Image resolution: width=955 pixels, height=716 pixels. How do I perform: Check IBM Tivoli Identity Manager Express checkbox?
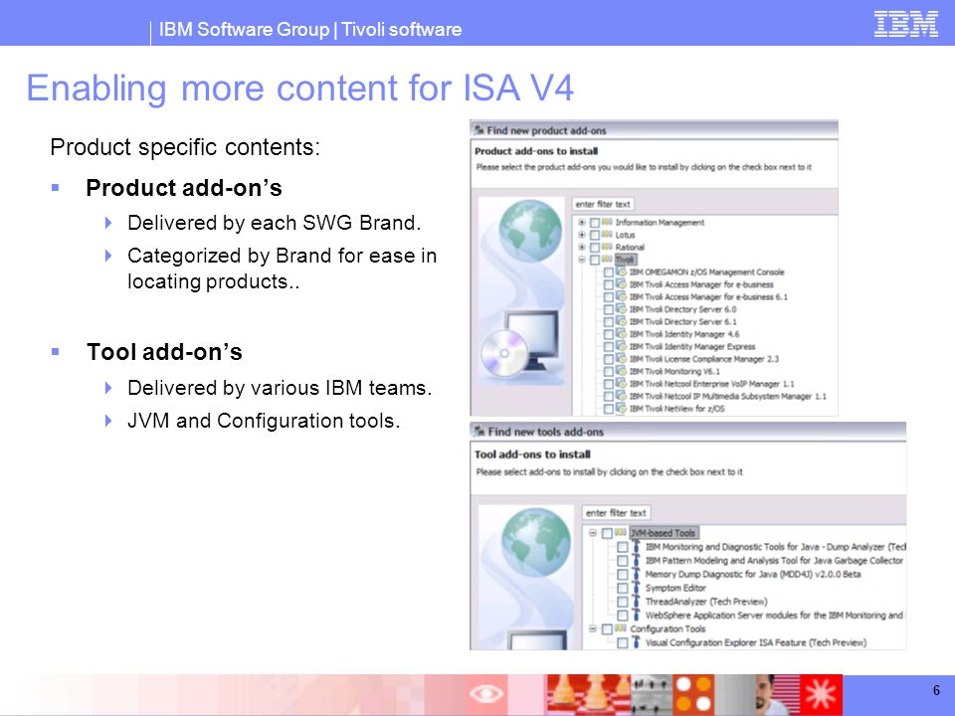[x=609, y=346]
